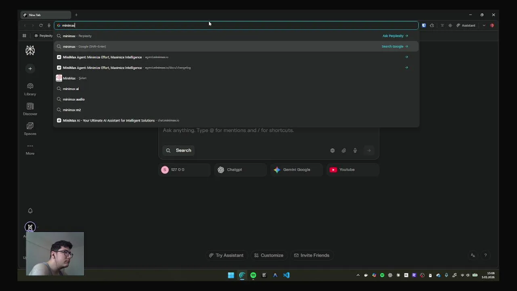
Task: Click the Search mode button
Action: coord(178,150)
